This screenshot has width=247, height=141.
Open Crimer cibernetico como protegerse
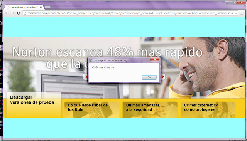pyautogui.click(x=208, y=109)
